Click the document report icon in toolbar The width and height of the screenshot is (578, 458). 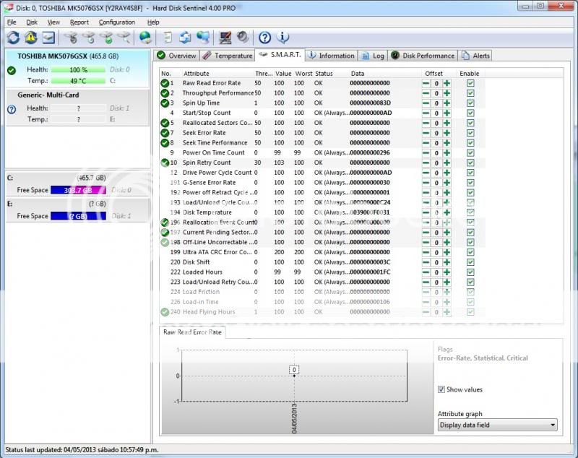coord(168,38)
